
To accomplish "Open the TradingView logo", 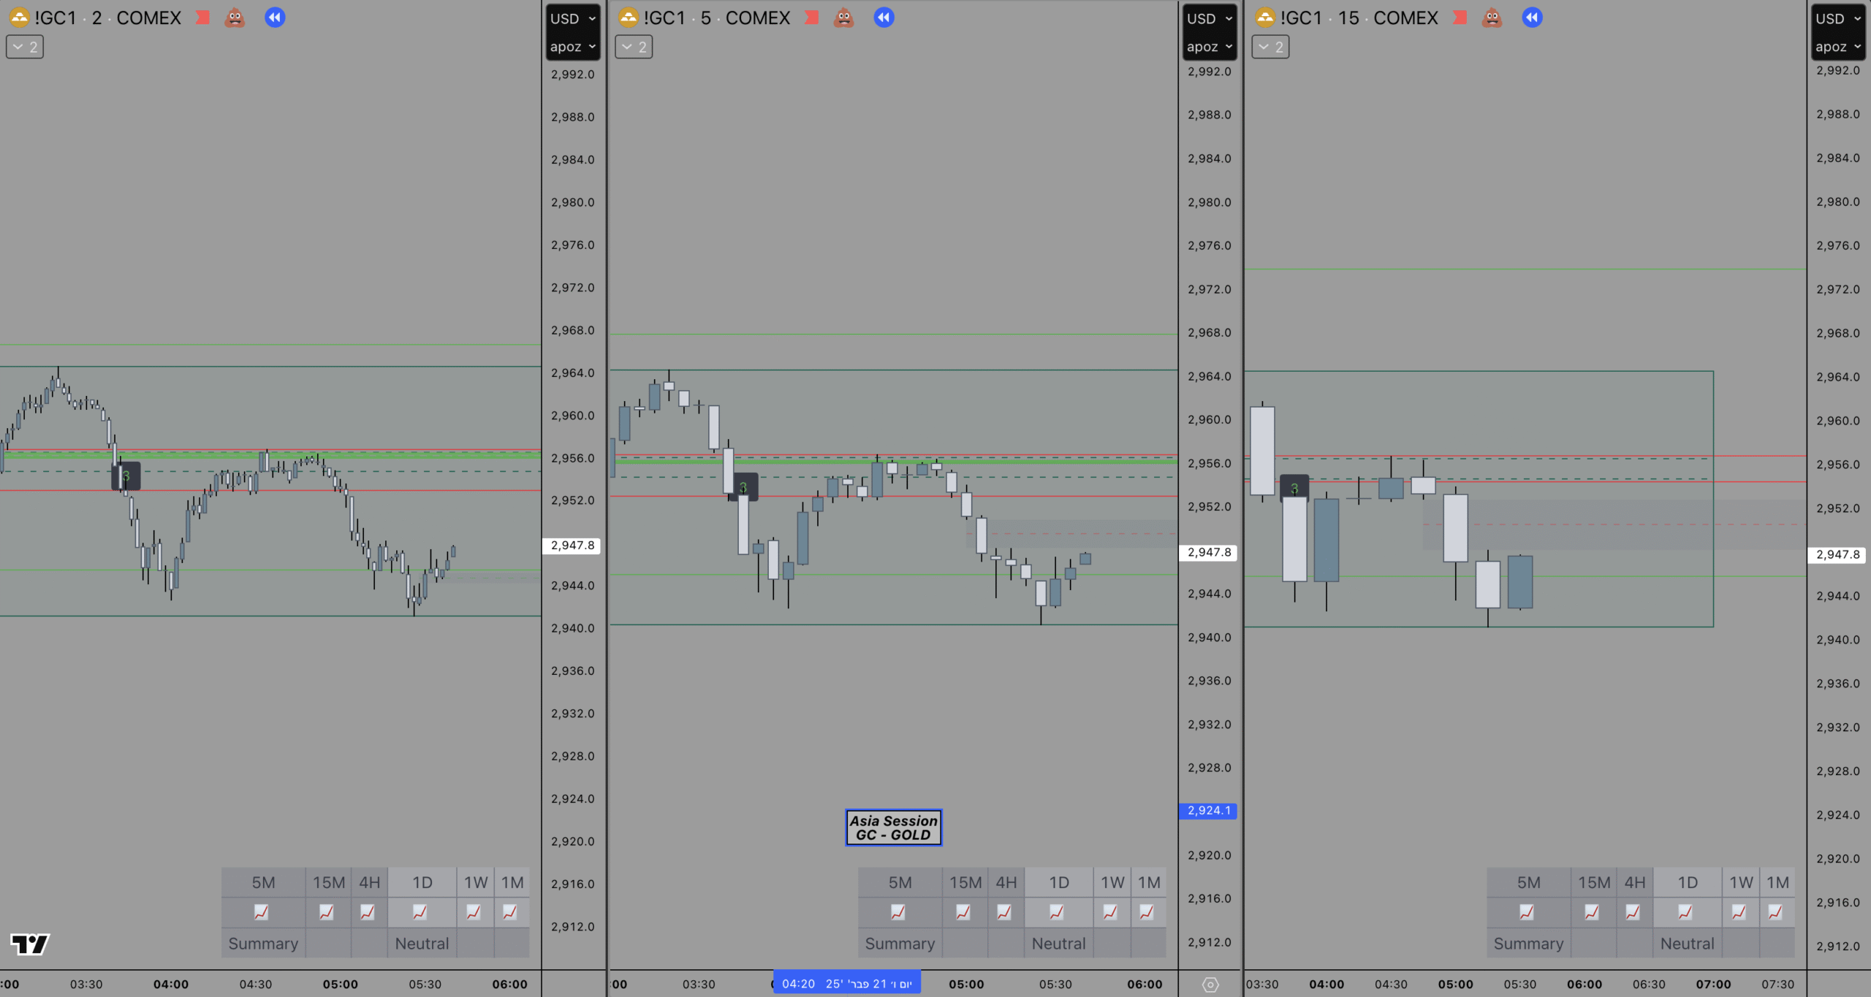I will tap(29, 944).
